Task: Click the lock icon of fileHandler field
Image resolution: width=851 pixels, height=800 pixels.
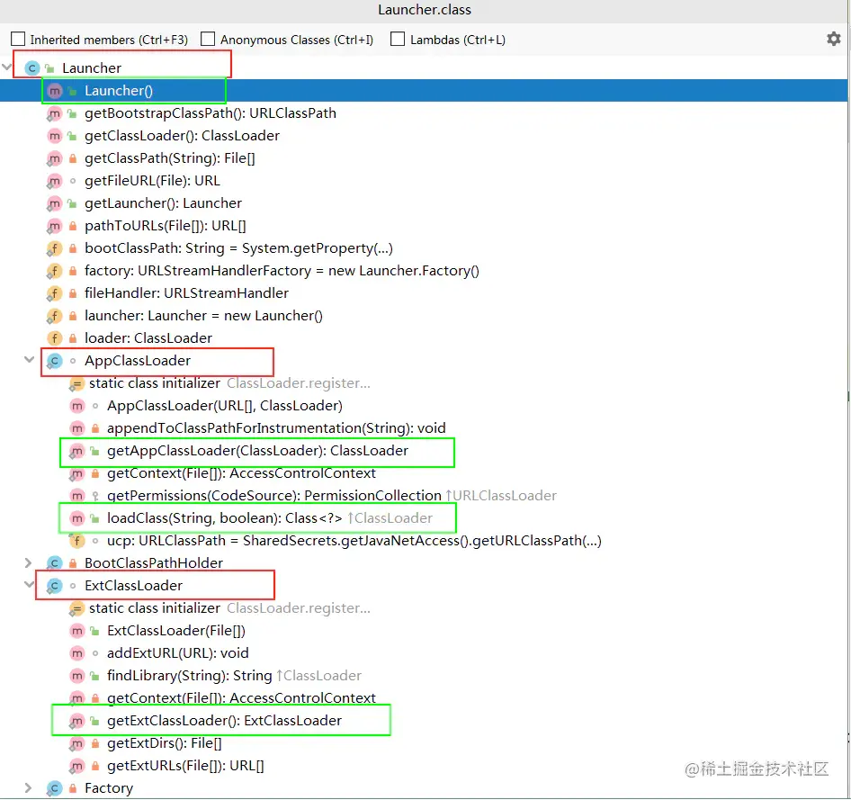Action: [73, 293]
